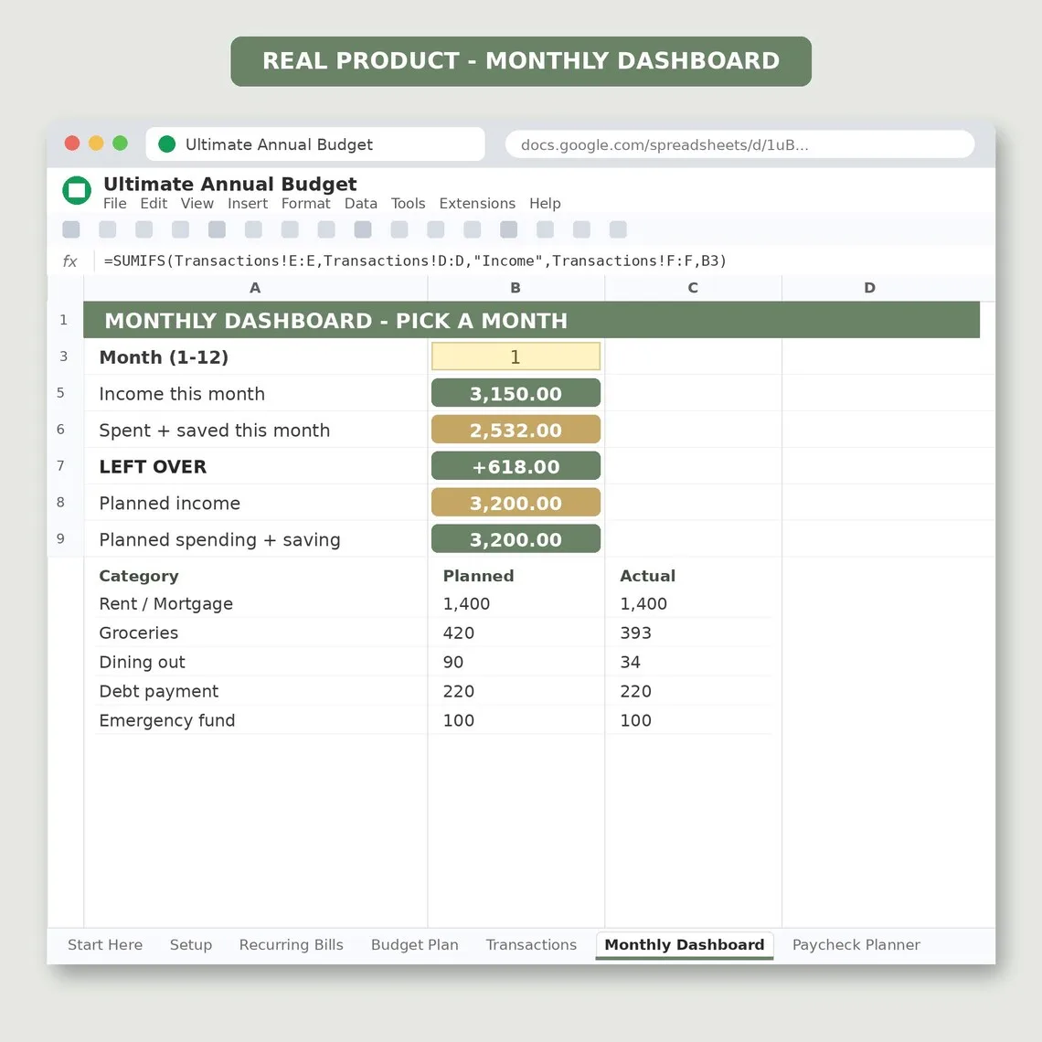This screenshot has width=1042, height=1042.
Task: Select column B header
Action: click(x=516, y=288)
